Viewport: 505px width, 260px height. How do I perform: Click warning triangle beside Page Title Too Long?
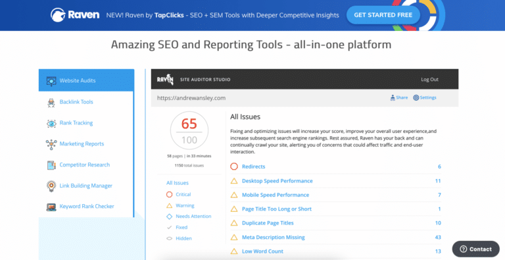(234, 209)
